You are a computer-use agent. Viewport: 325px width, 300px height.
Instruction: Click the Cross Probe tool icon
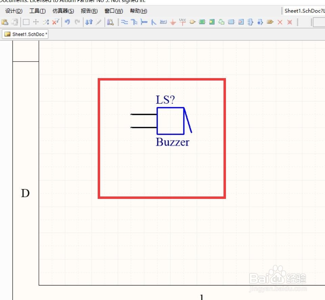pyautogui.click(x=99, y=22)
